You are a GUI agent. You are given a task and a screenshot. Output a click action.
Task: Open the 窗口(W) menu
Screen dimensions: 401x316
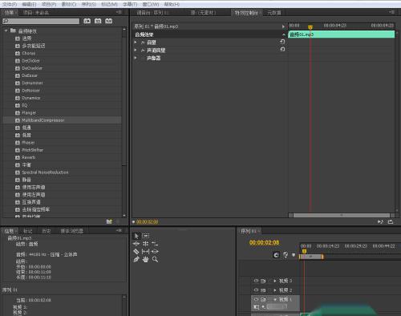coord(151,4)
